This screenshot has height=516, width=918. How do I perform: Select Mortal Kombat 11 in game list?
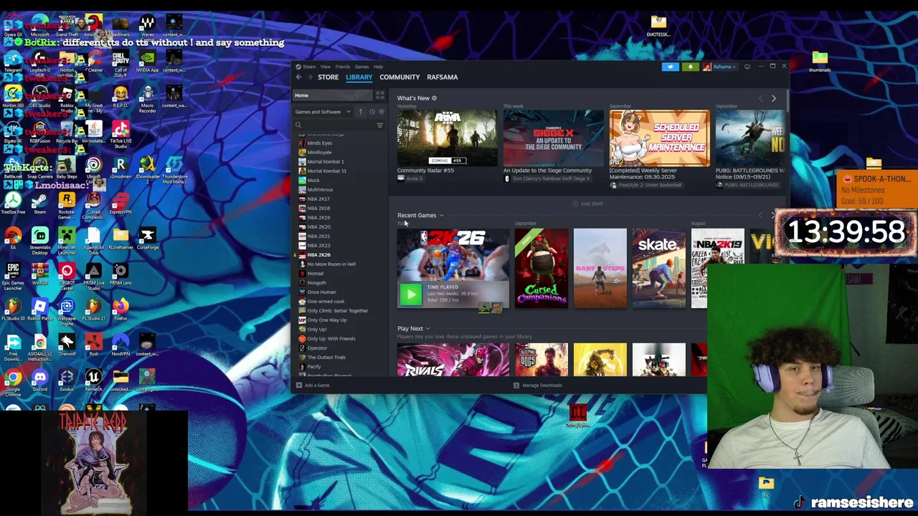pyautogui.click(x=326, y=171)
